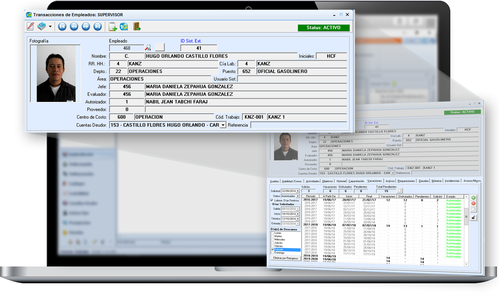
Task: Click the padlock unlock icon
Action: 473,218
